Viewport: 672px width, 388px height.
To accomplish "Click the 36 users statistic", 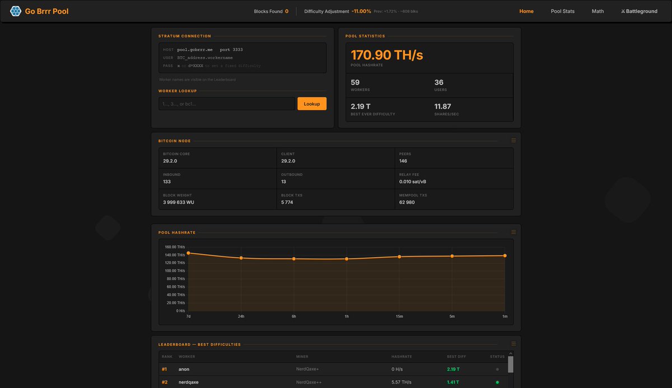I will point(439,82).
